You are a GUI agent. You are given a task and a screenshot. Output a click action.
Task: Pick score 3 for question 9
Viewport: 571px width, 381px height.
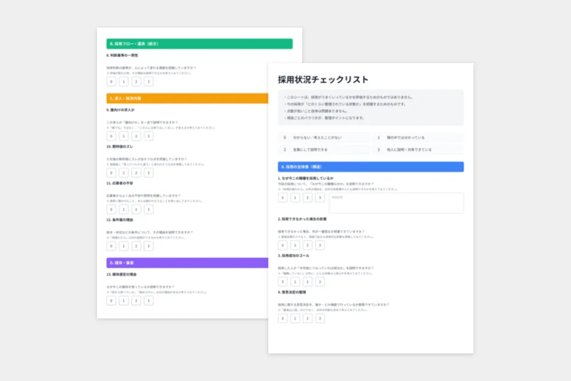(149, 136)
